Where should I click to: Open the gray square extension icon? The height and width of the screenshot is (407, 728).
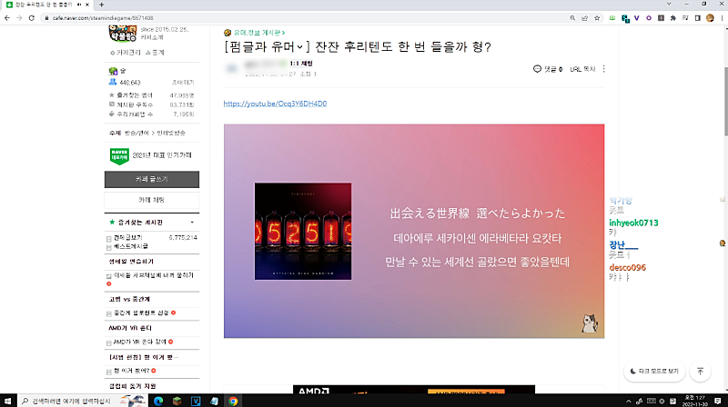click(662, 18)
